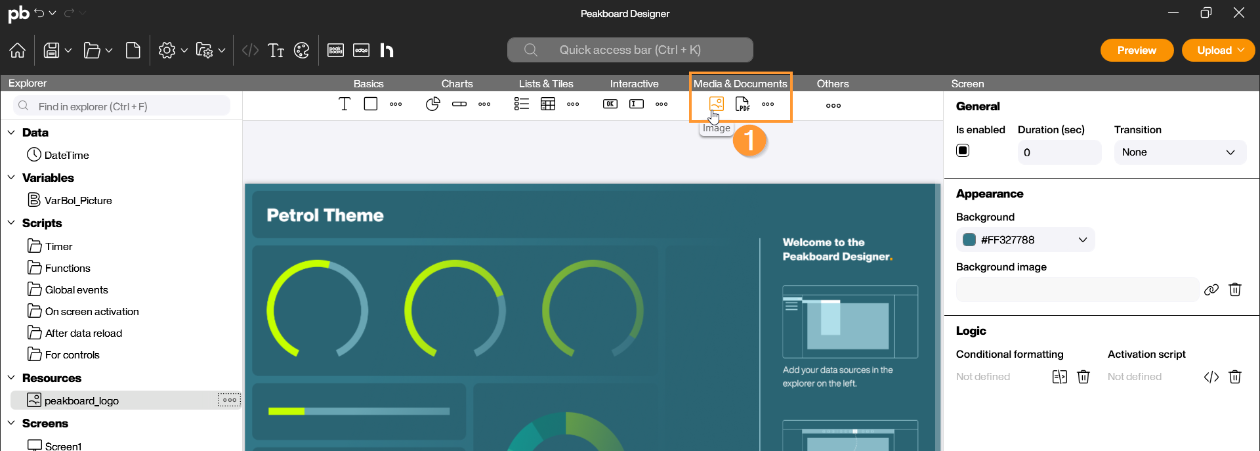Click the link icon next to Background image
Screen dimensions: 1260x451
click(1211, 290)
